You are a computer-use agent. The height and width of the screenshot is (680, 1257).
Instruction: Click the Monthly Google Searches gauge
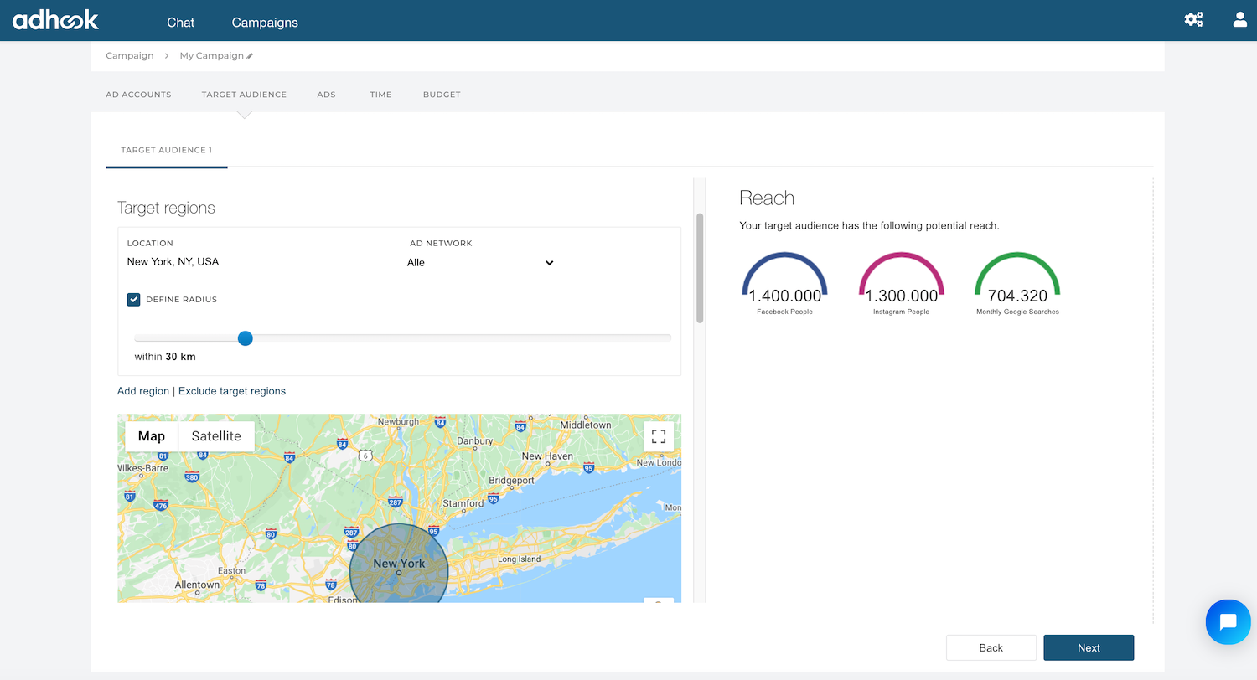tap(1017, 284)
